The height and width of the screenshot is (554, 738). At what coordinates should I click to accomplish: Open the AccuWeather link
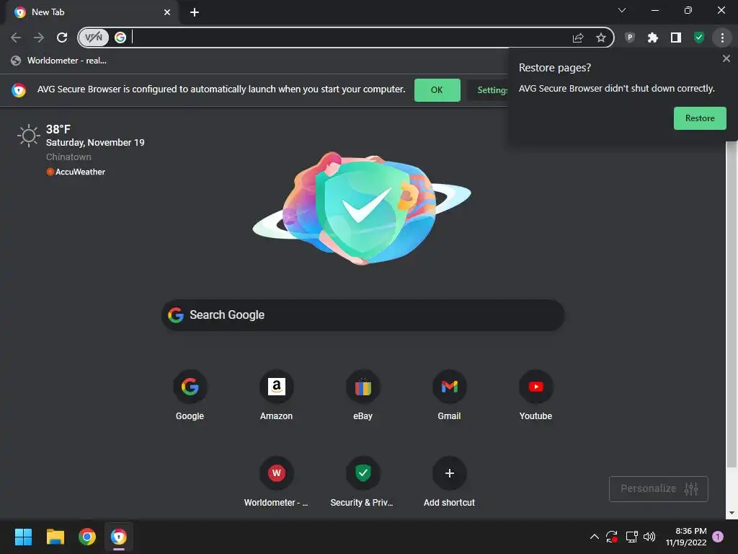(76, 172)
